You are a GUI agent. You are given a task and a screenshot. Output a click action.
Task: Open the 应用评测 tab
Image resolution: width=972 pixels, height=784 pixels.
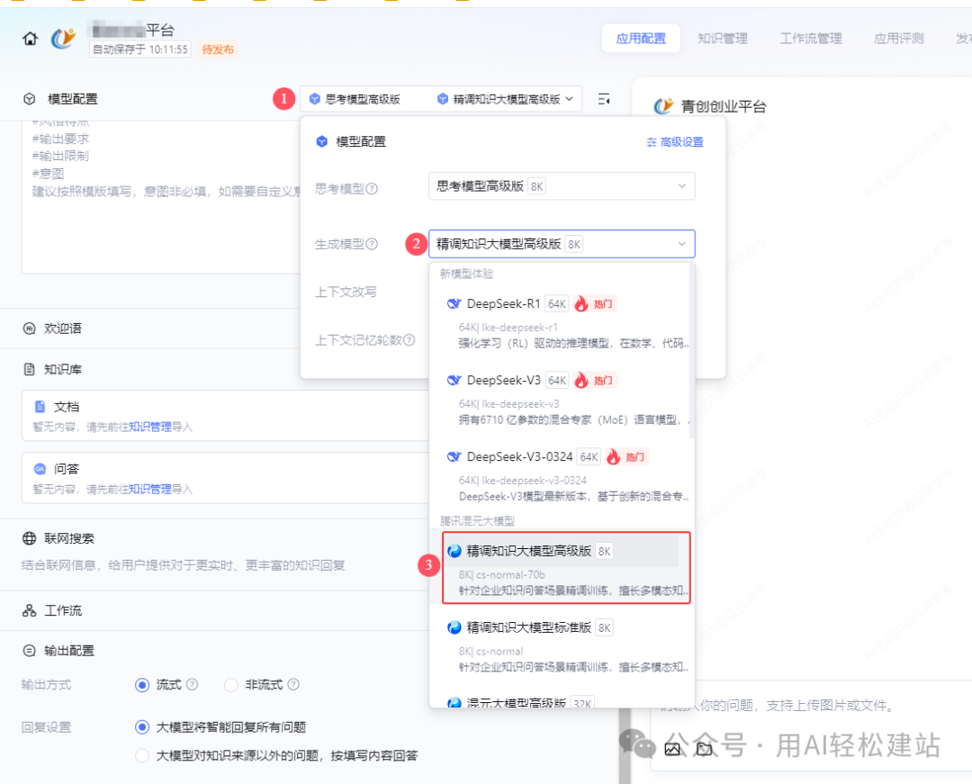[898, 39]
